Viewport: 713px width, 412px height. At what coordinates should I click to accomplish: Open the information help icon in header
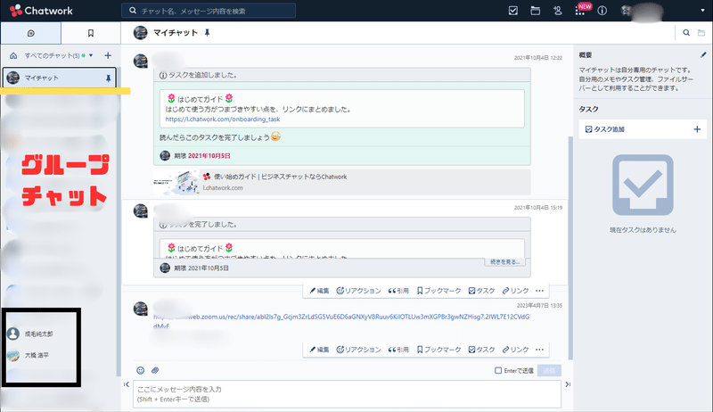pos(602,11)
